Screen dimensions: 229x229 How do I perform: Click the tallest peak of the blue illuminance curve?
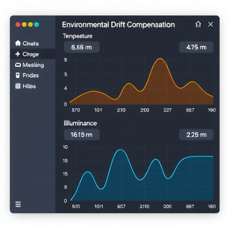120,149
